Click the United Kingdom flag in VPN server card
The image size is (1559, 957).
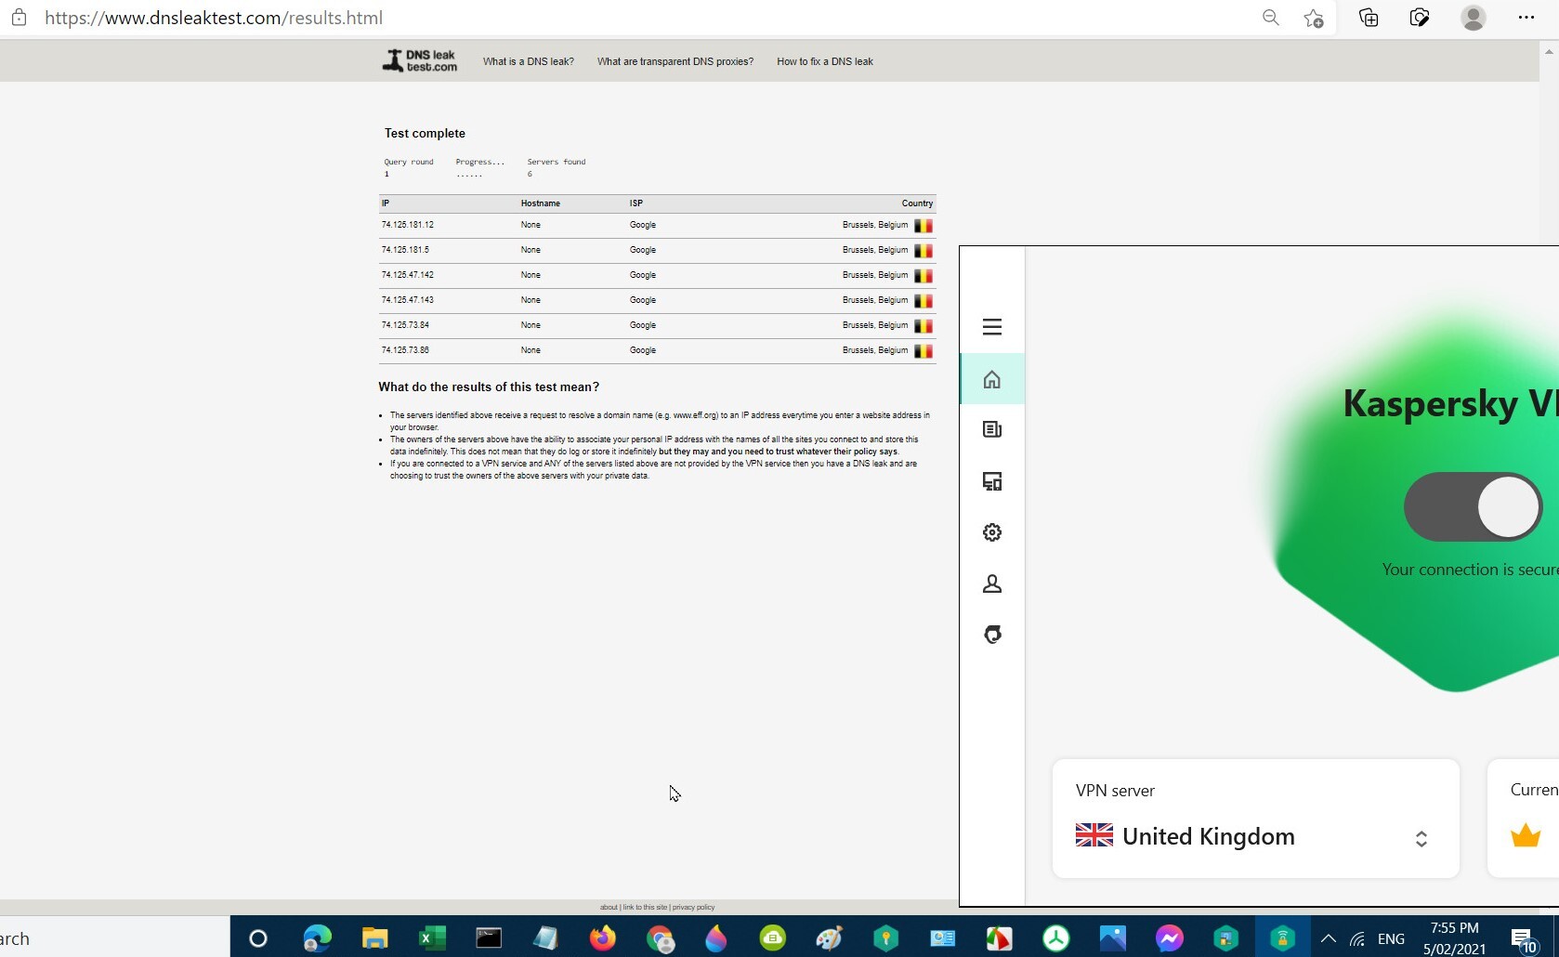(1094, 835)
